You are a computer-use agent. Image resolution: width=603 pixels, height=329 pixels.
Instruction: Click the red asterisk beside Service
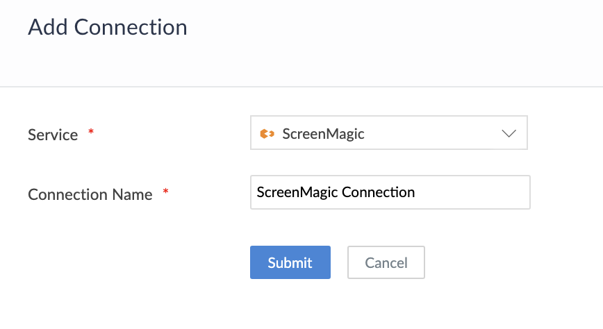91,133
